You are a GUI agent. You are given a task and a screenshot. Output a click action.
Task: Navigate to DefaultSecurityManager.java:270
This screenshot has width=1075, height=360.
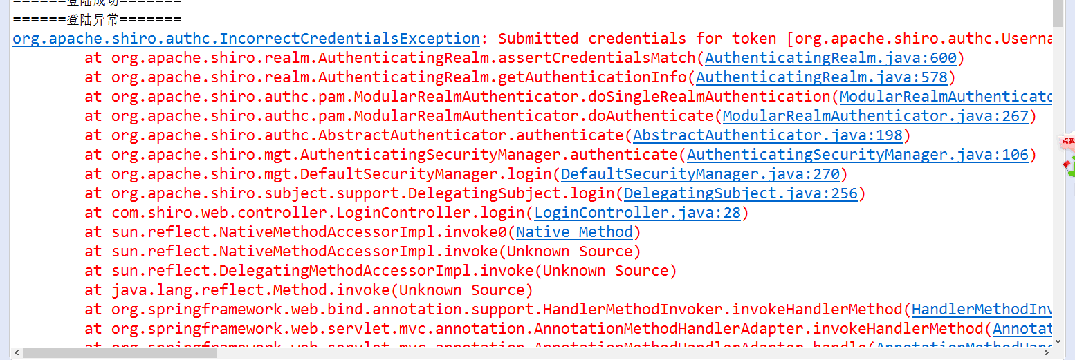(x=700, y=174)
